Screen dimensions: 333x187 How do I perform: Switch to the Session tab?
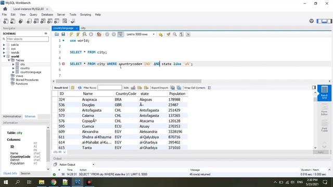coord(25,173)
